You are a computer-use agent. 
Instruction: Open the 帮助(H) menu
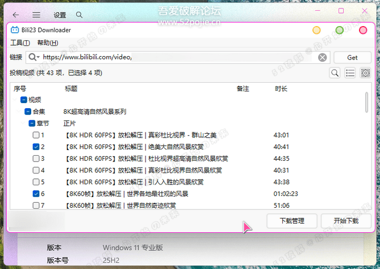click(47, 43)
